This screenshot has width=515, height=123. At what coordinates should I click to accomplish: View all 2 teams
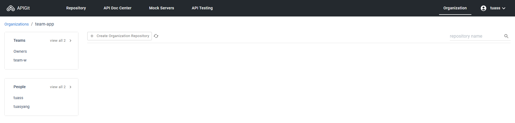point(58,41)
